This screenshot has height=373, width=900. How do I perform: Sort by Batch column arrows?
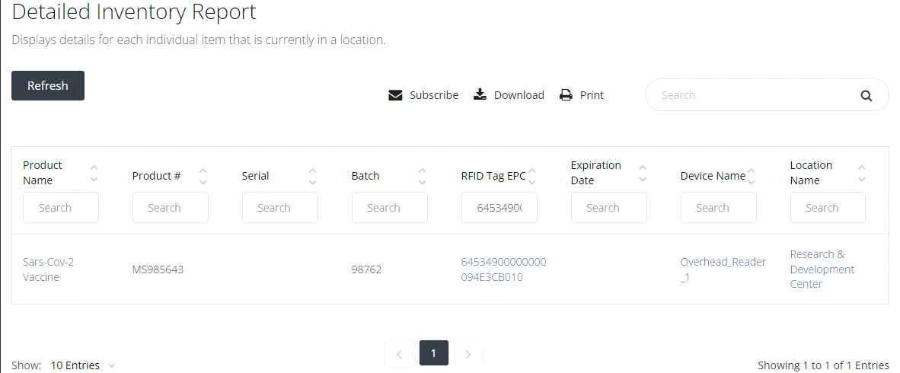(423, 176)
